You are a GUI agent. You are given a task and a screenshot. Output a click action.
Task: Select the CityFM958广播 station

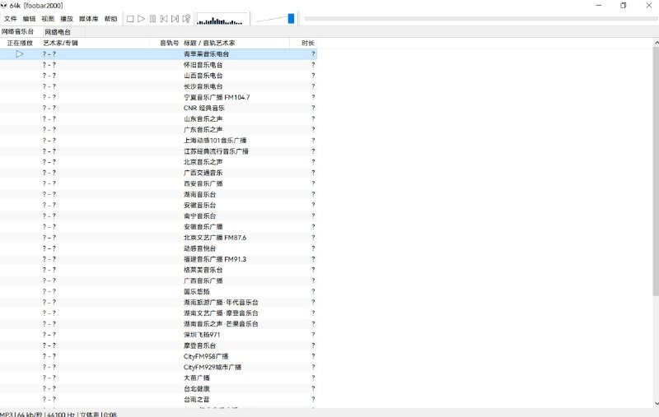click(158, 356)
